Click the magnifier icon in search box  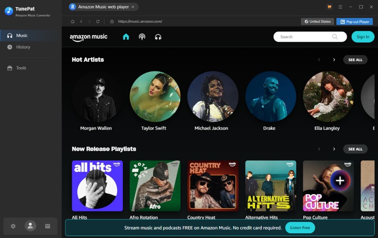[x=335, y=37]
